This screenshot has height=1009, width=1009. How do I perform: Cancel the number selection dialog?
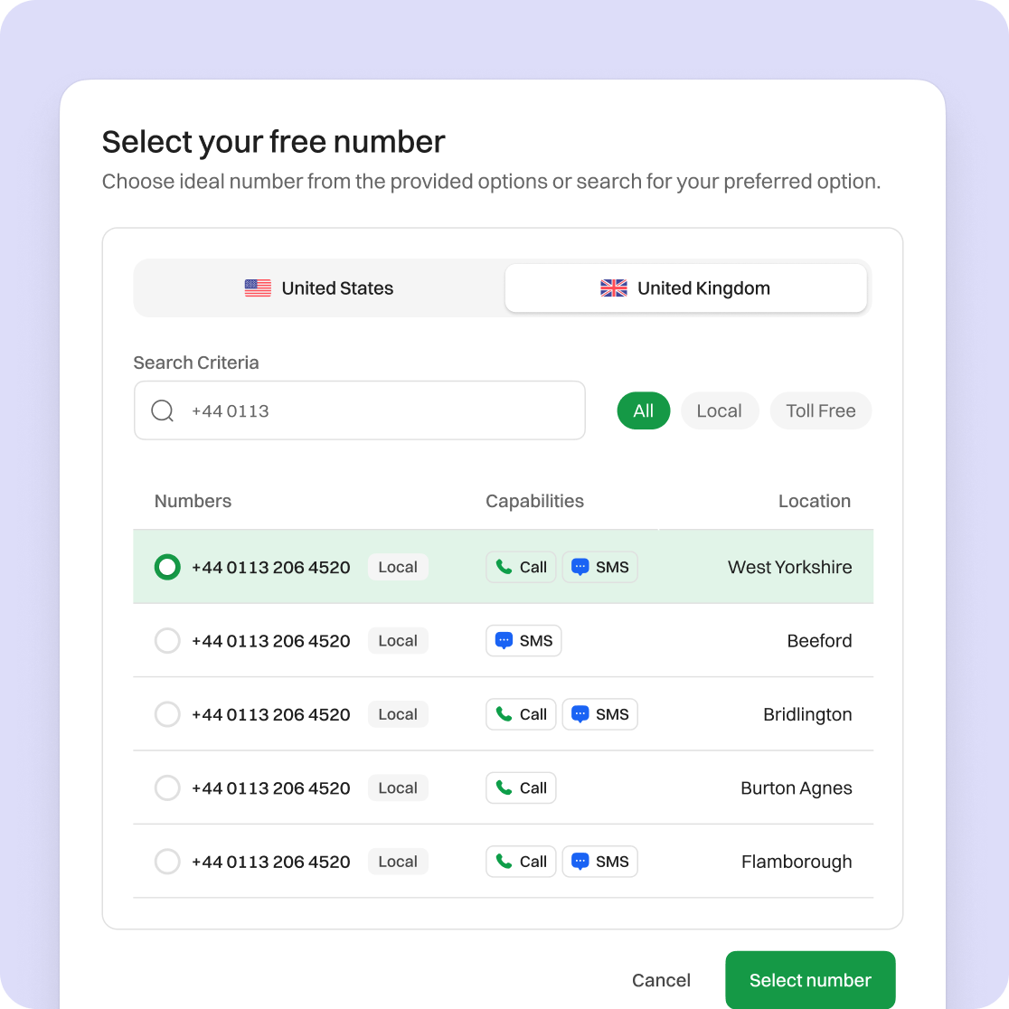[x=661, y=981]
